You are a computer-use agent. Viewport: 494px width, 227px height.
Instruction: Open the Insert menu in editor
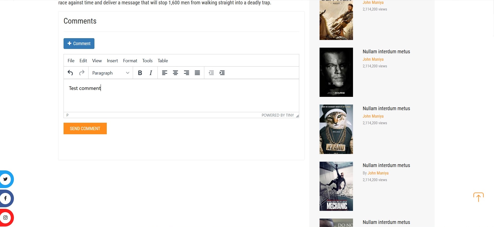coord(112,61)
